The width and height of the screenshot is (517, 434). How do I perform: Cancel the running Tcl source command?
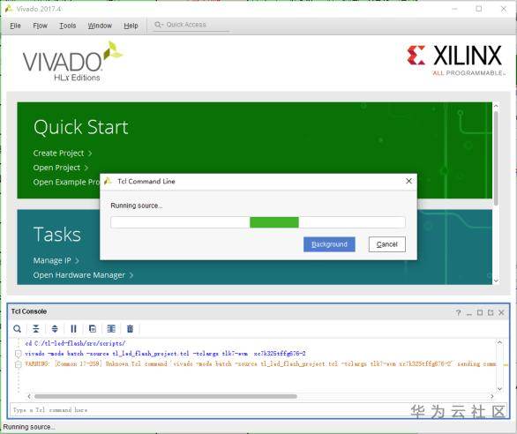coord(386,244)
